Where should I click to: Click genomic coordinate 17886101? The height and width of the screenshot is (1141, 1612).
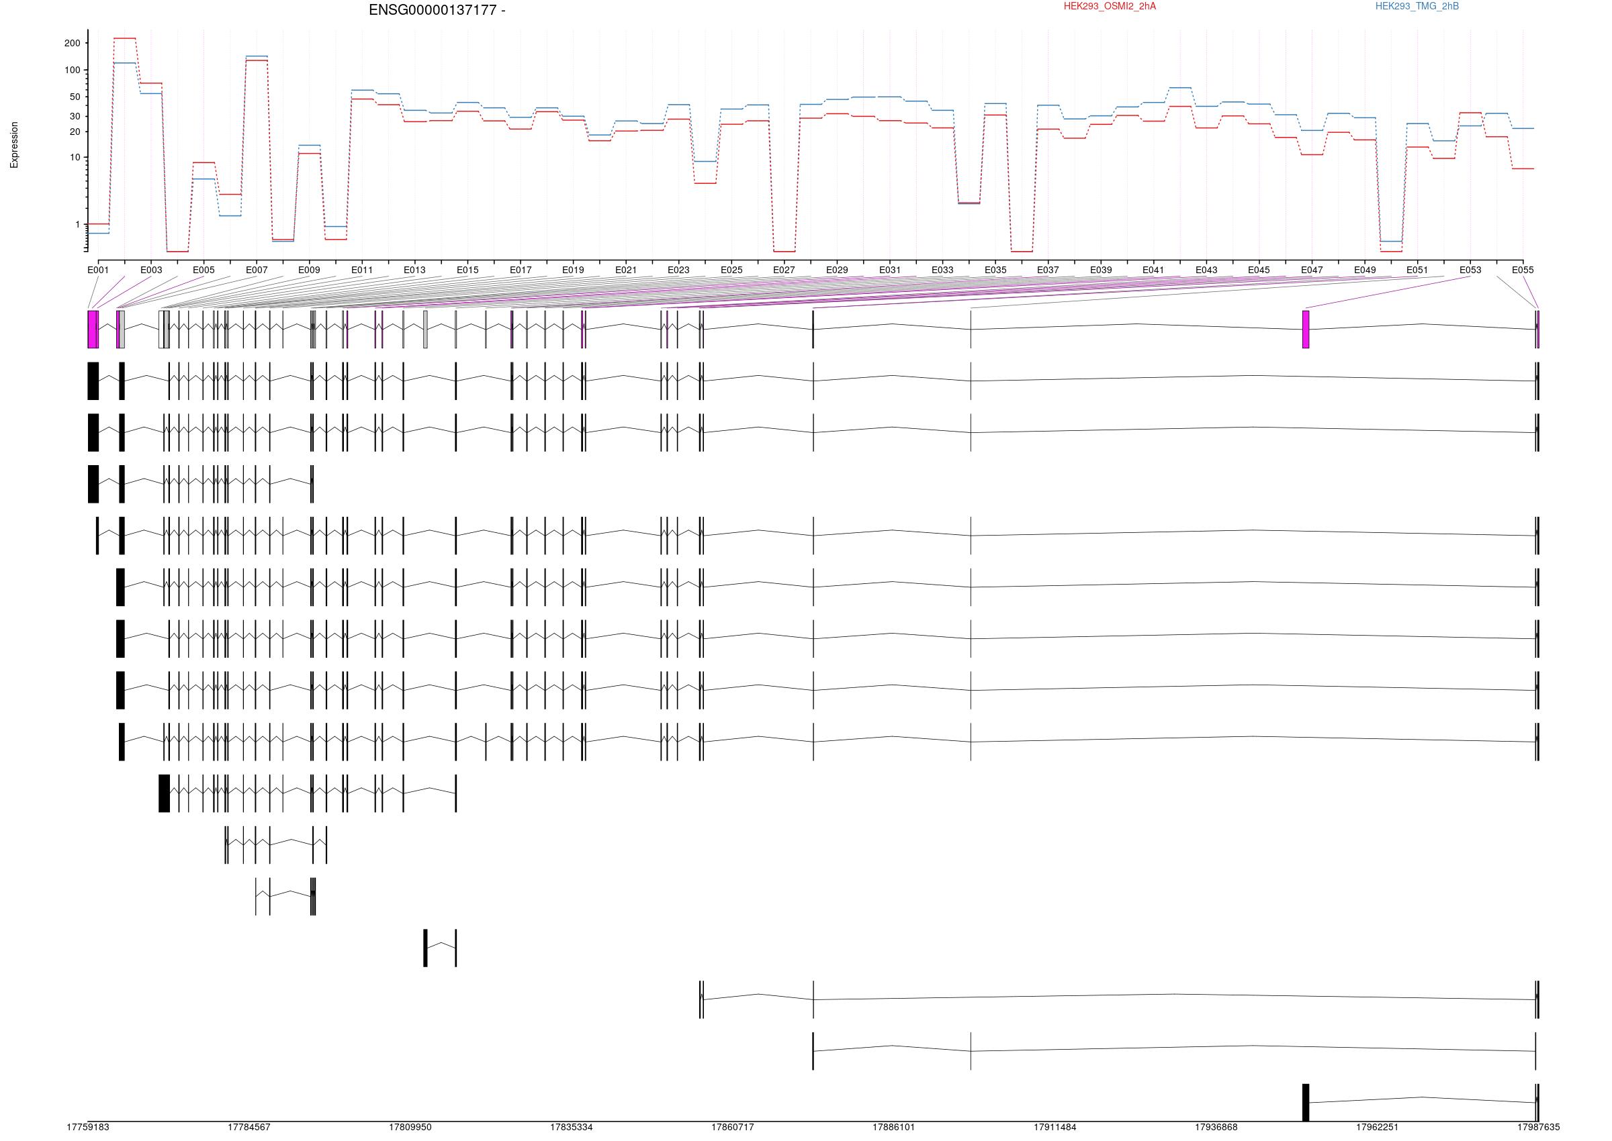point(894,1127)
